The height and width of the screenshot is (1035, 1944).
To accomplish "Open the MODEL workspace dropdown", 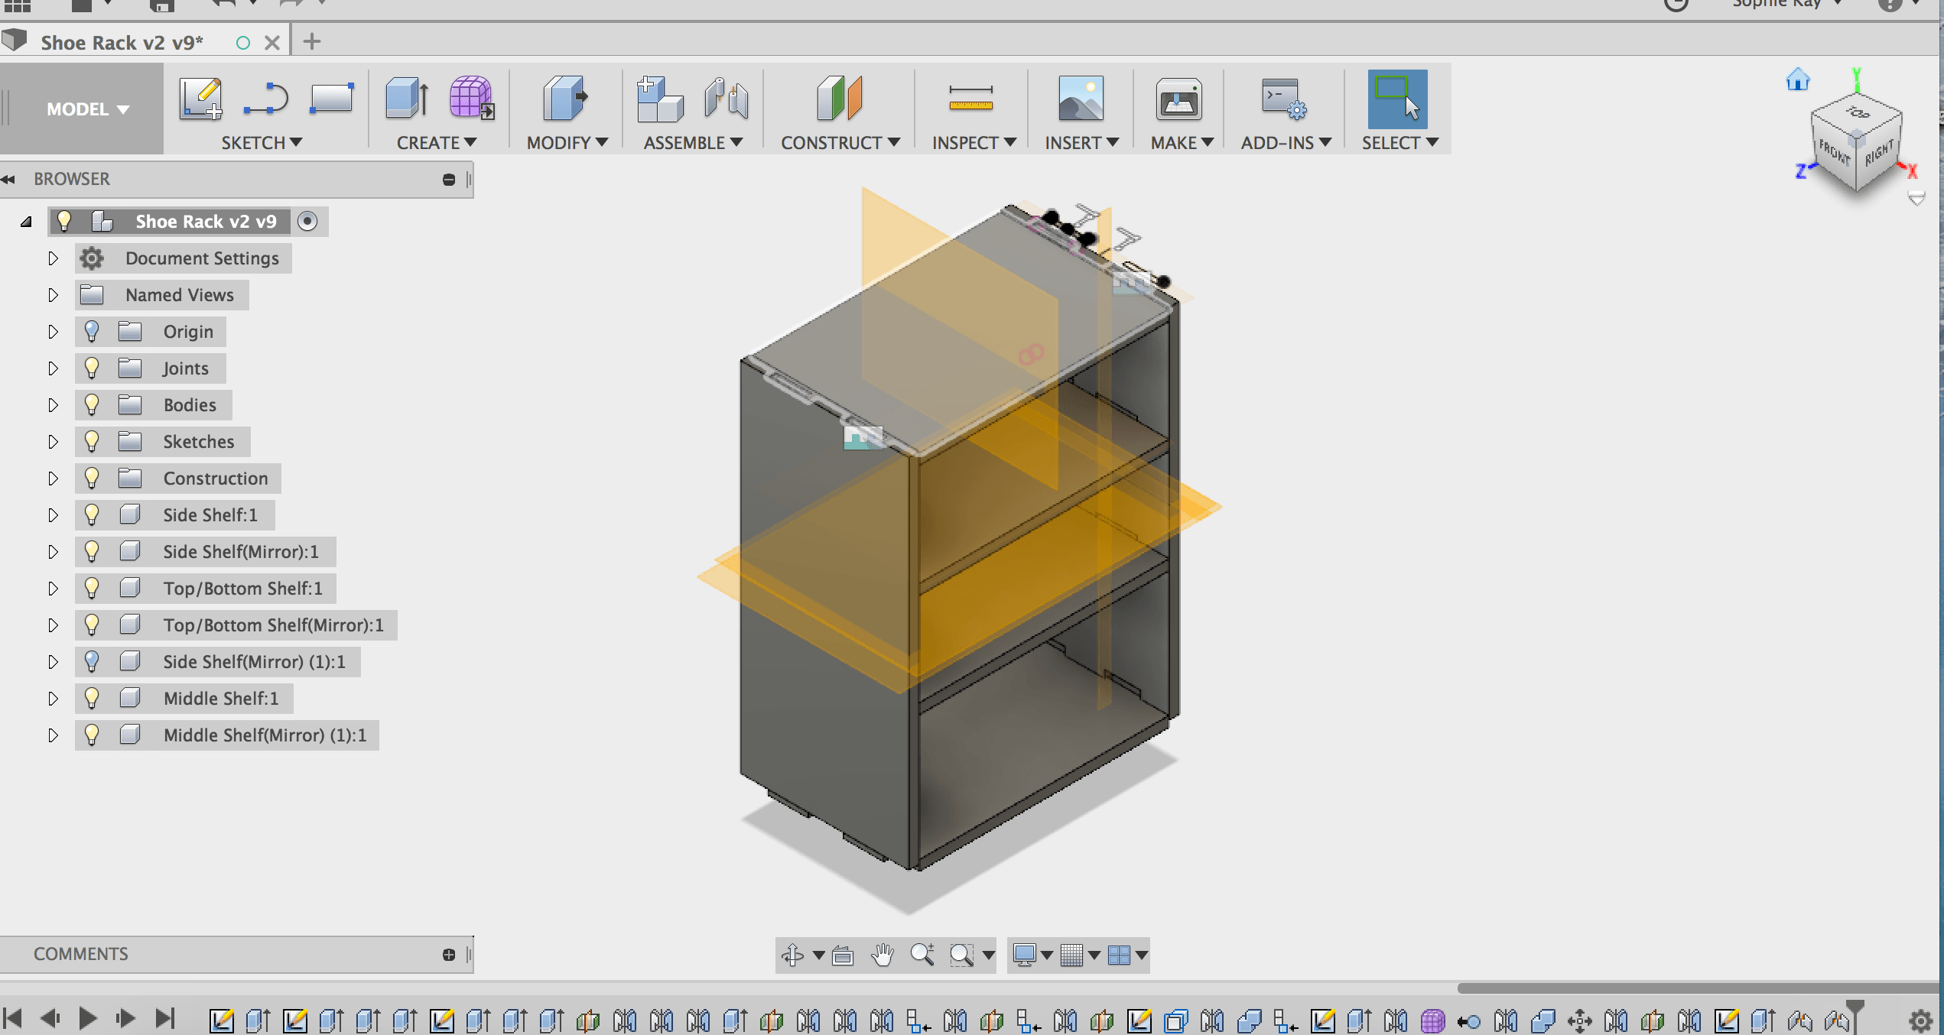I will [x=87, y=109].
